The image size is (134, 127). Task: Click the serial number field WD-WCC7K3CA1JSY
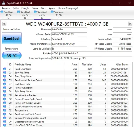69,34
